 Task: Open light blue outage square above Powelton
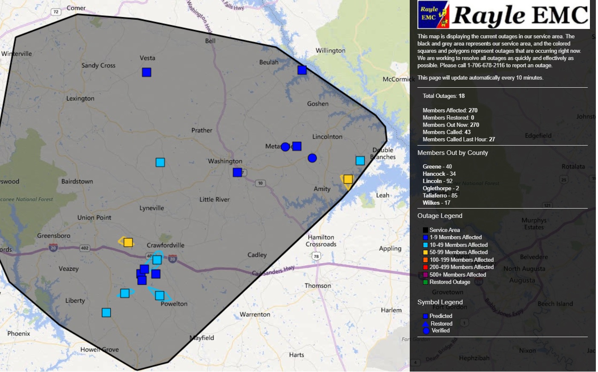point(160,295)
